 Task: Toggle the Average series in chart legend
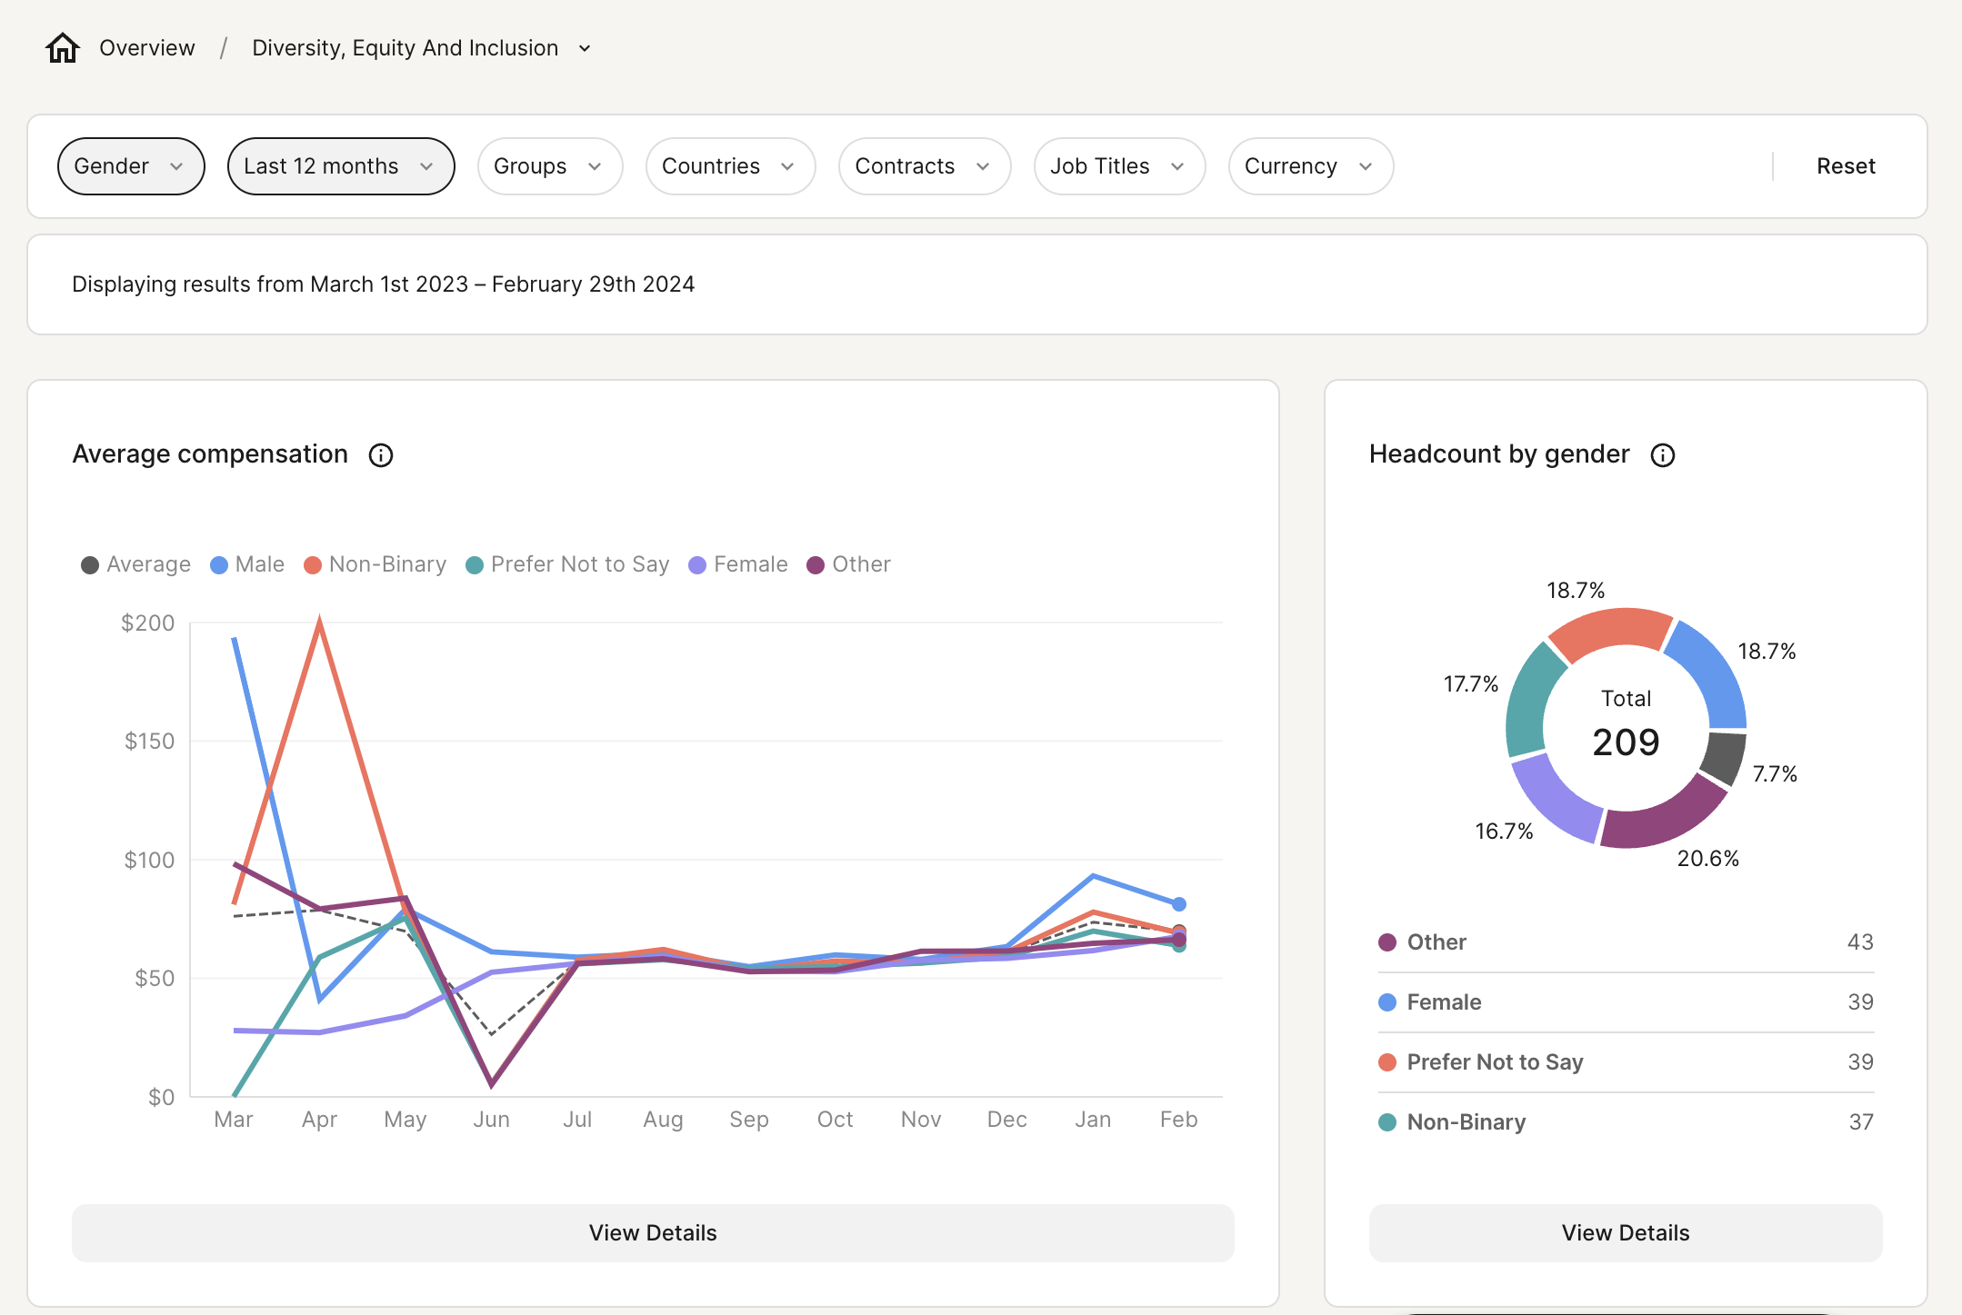point(136,564)
